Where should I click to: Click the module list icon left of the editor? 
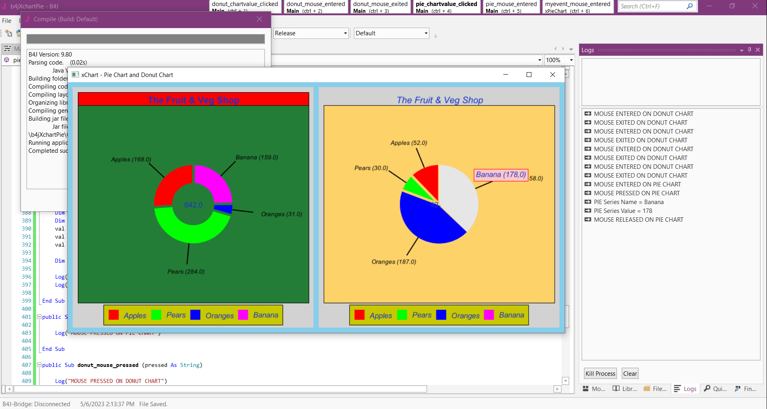7,49
